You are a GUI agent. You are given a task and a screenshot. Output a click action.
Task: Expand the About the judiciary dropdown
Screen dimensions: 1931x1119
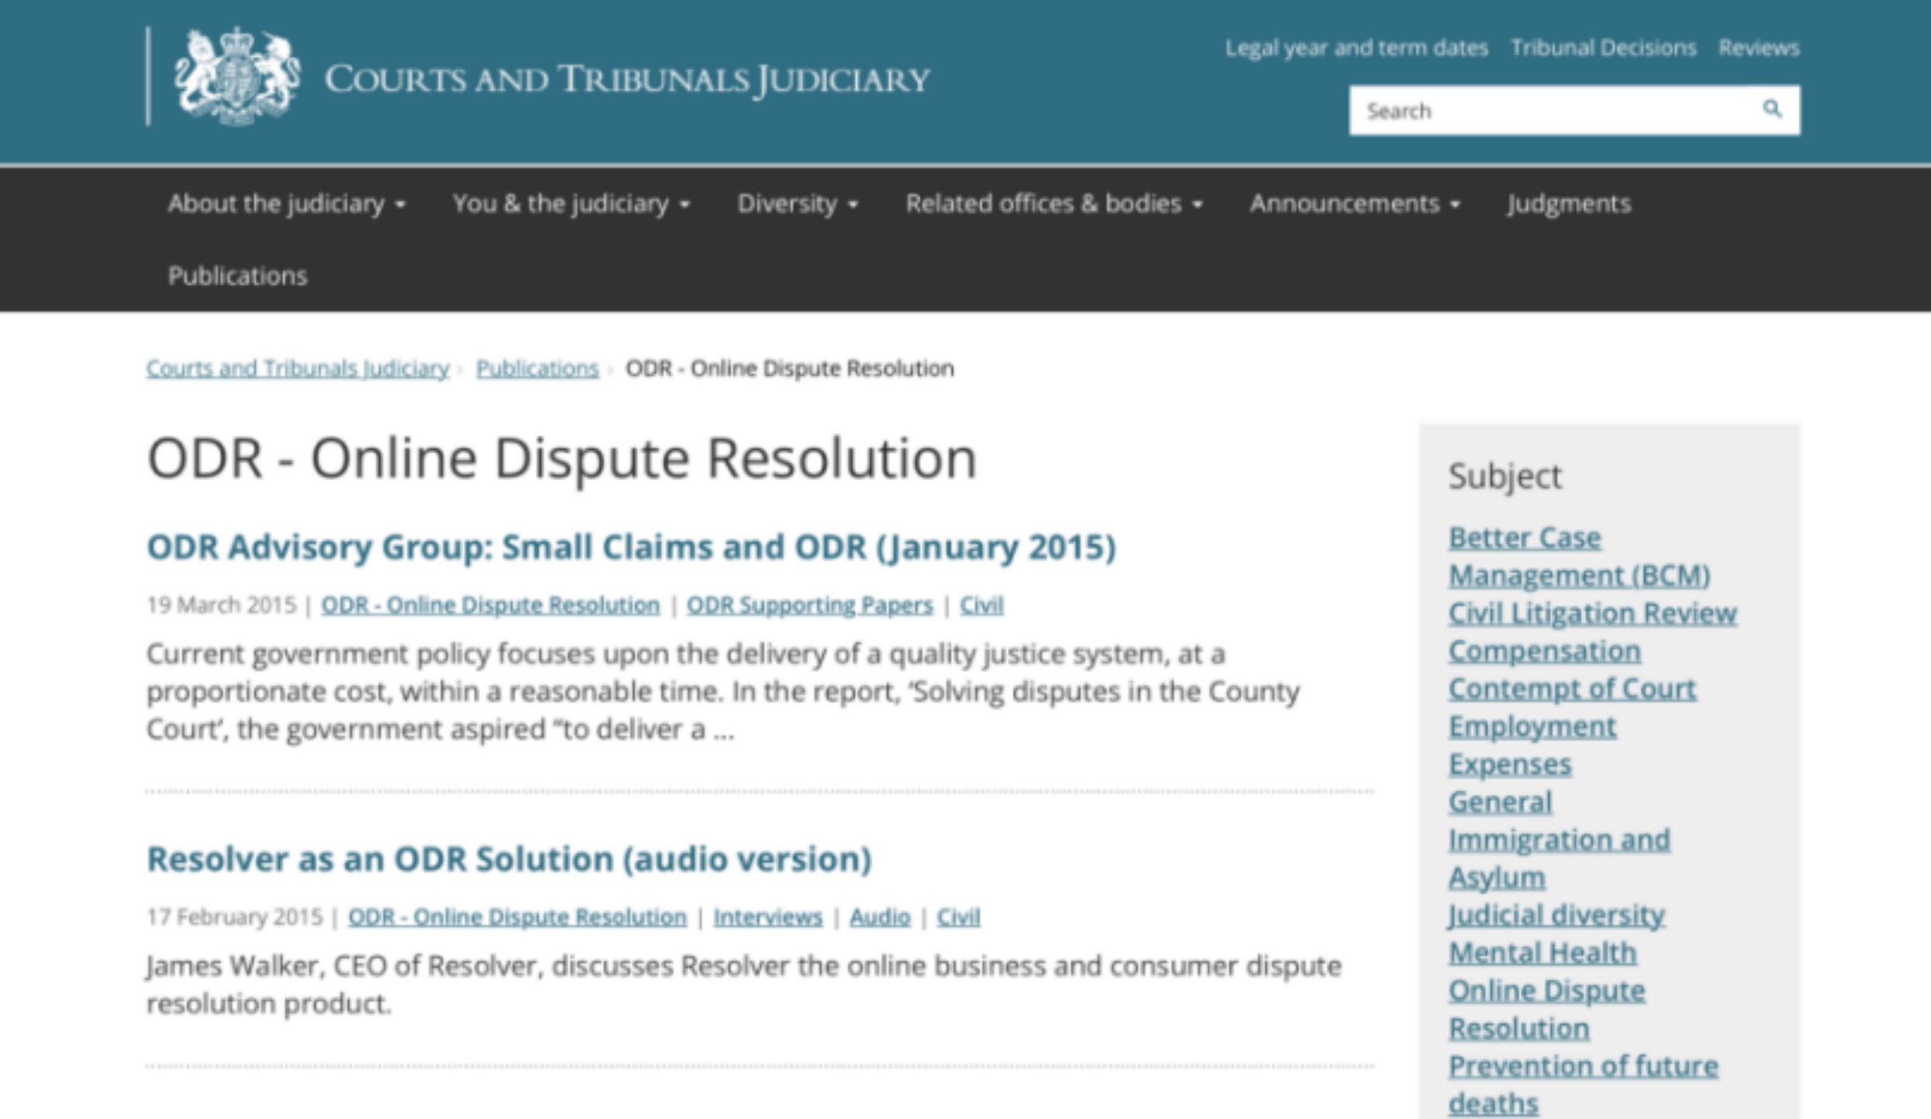pyautogui.click(x=286, y=204)
